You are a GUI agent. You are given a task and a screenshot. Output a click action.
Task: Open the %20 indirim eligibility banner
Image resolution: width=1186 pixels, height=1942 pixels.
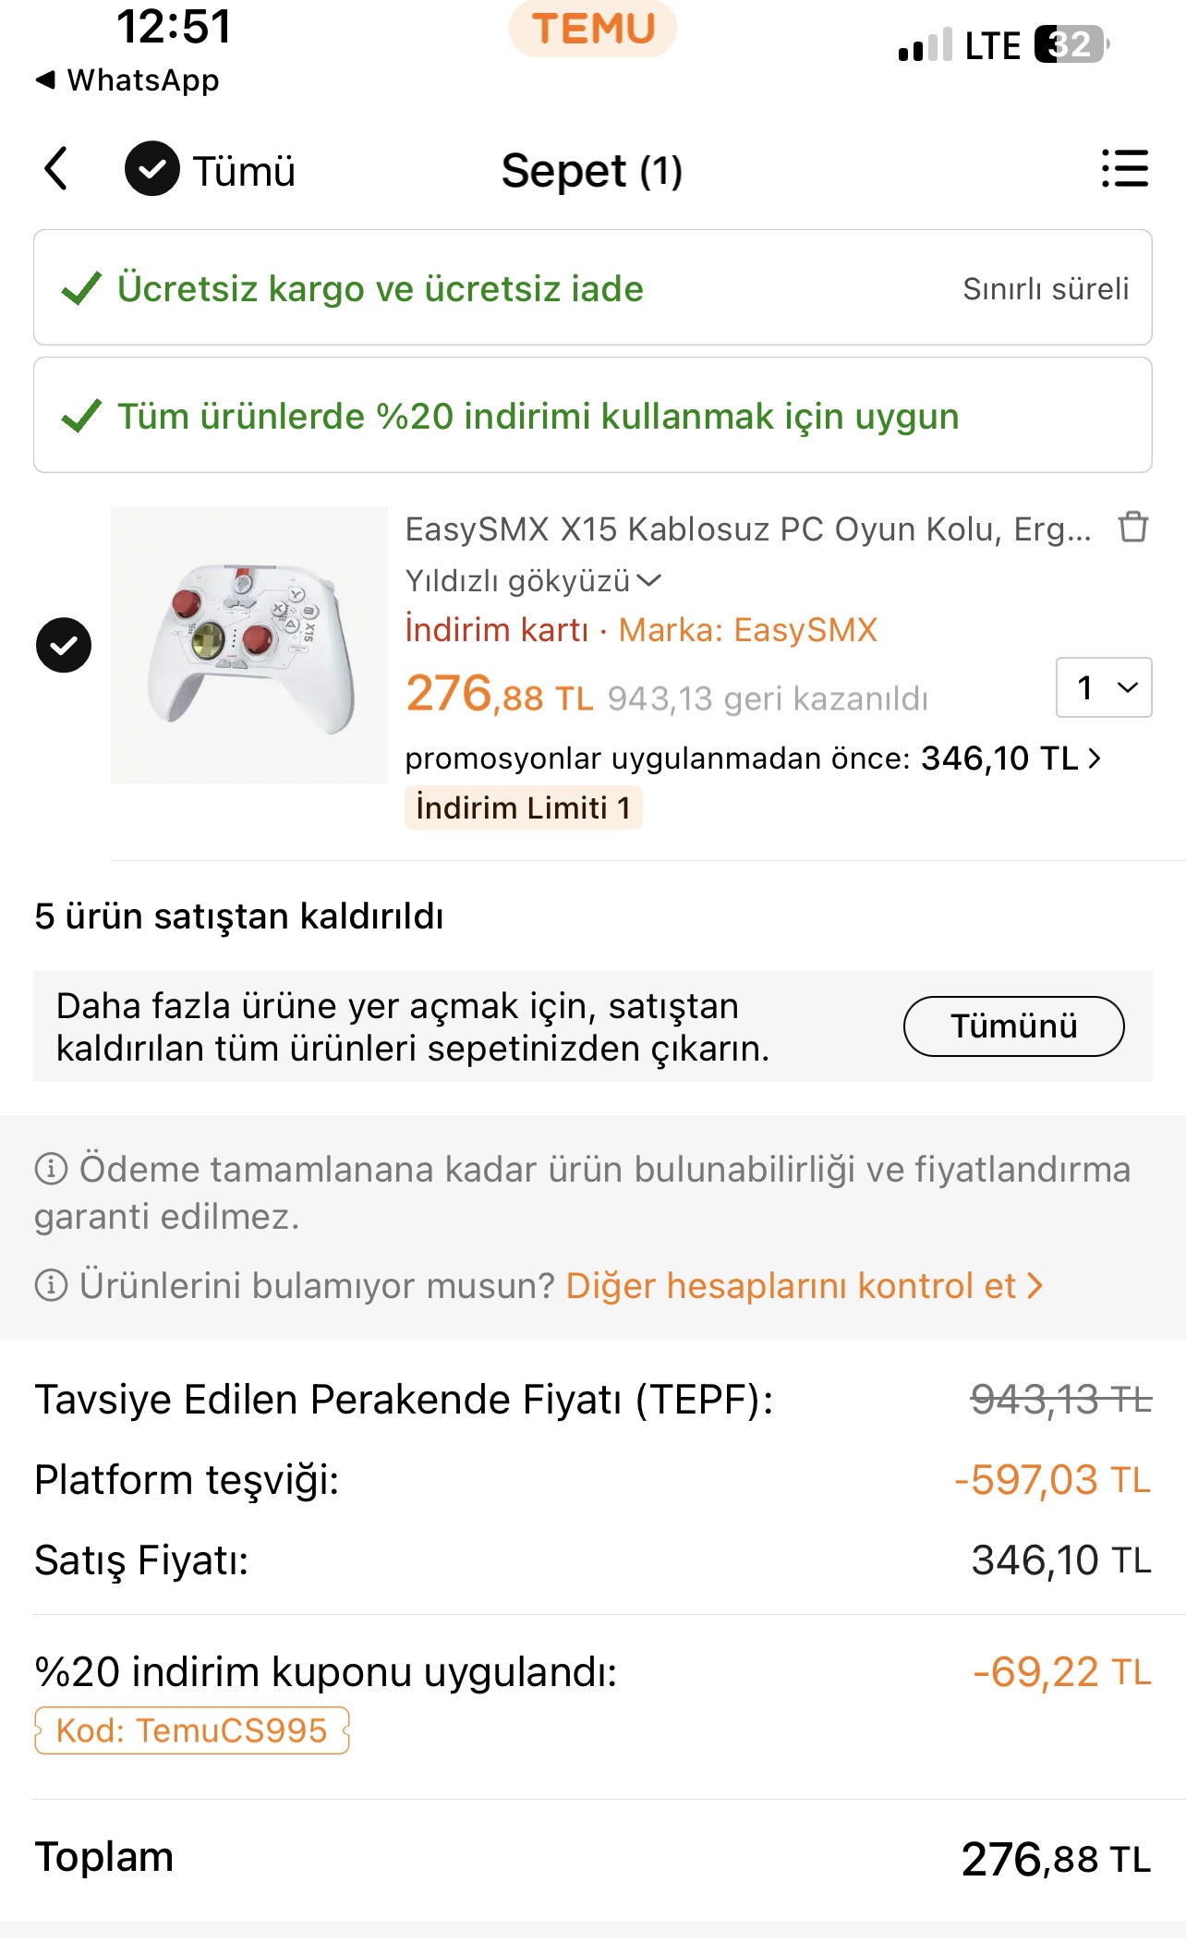pyautogui.click(x=593, y=416)
